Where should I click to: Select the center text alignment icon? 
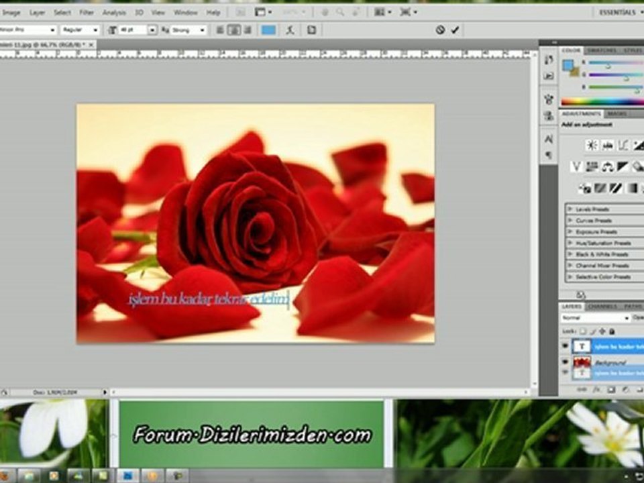point(234,30)
